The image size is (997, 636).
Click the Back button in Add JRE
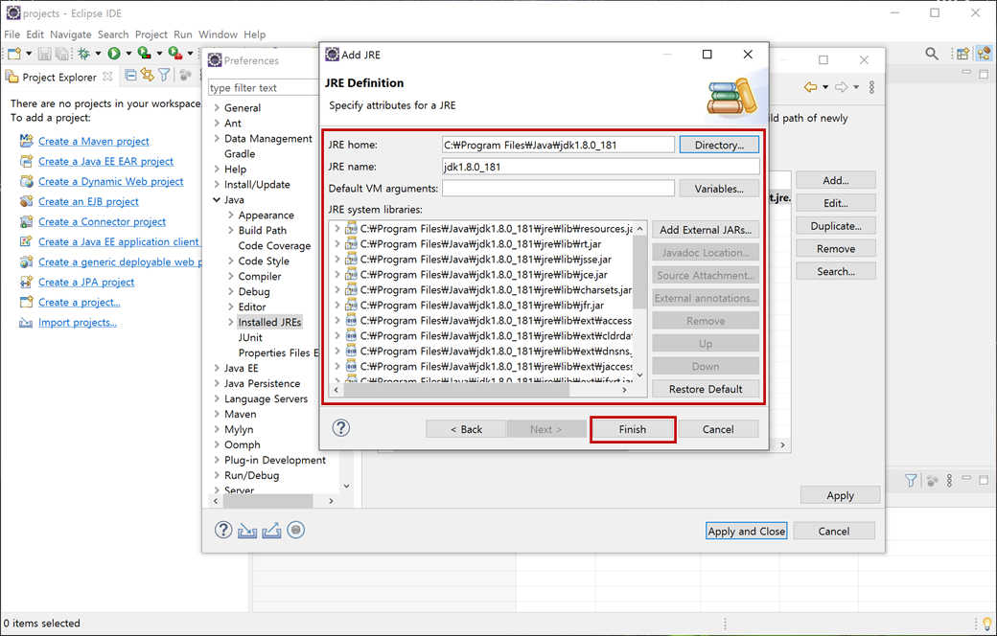point(466,429)
